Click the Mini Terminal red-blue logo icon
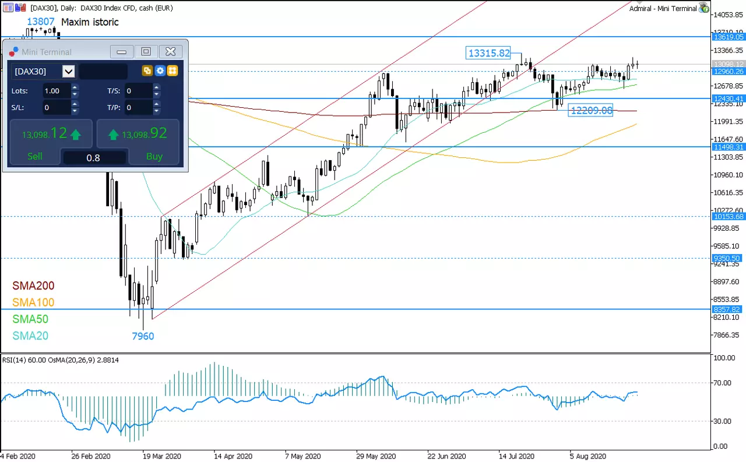 (13, 52)
